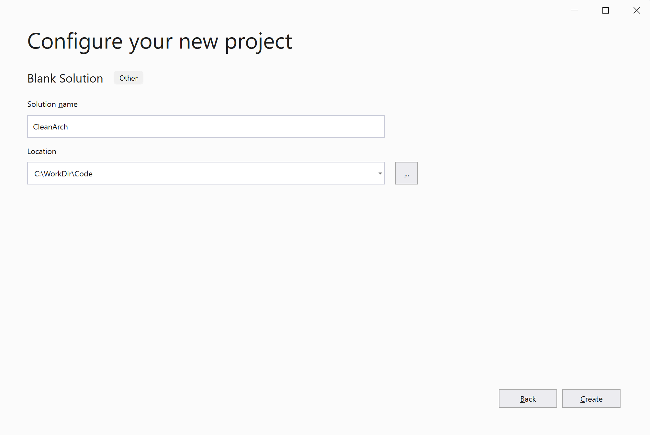This screenshot has height=435, width=650.
Task: Close the project configuration dialog
Action: pos(636,10)
